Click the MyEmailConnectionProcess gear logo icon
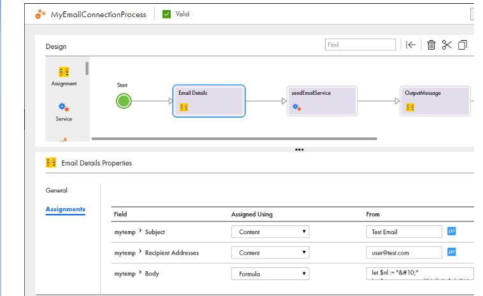 click(x=40, y=14)
